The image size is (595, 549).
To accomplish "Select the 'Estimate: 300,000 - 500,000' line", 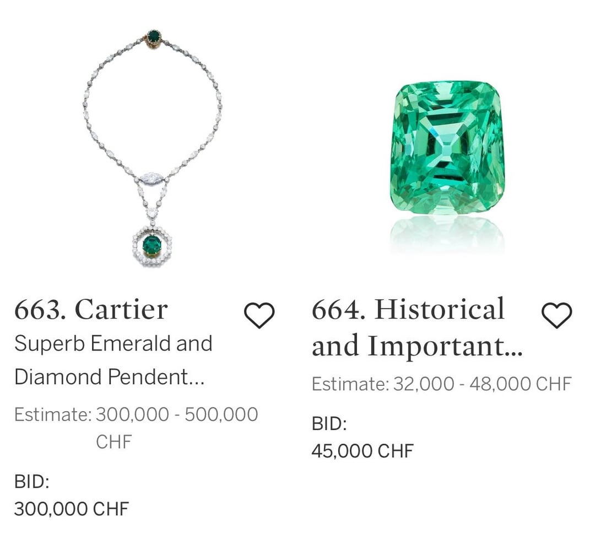I will click(136, 415).
